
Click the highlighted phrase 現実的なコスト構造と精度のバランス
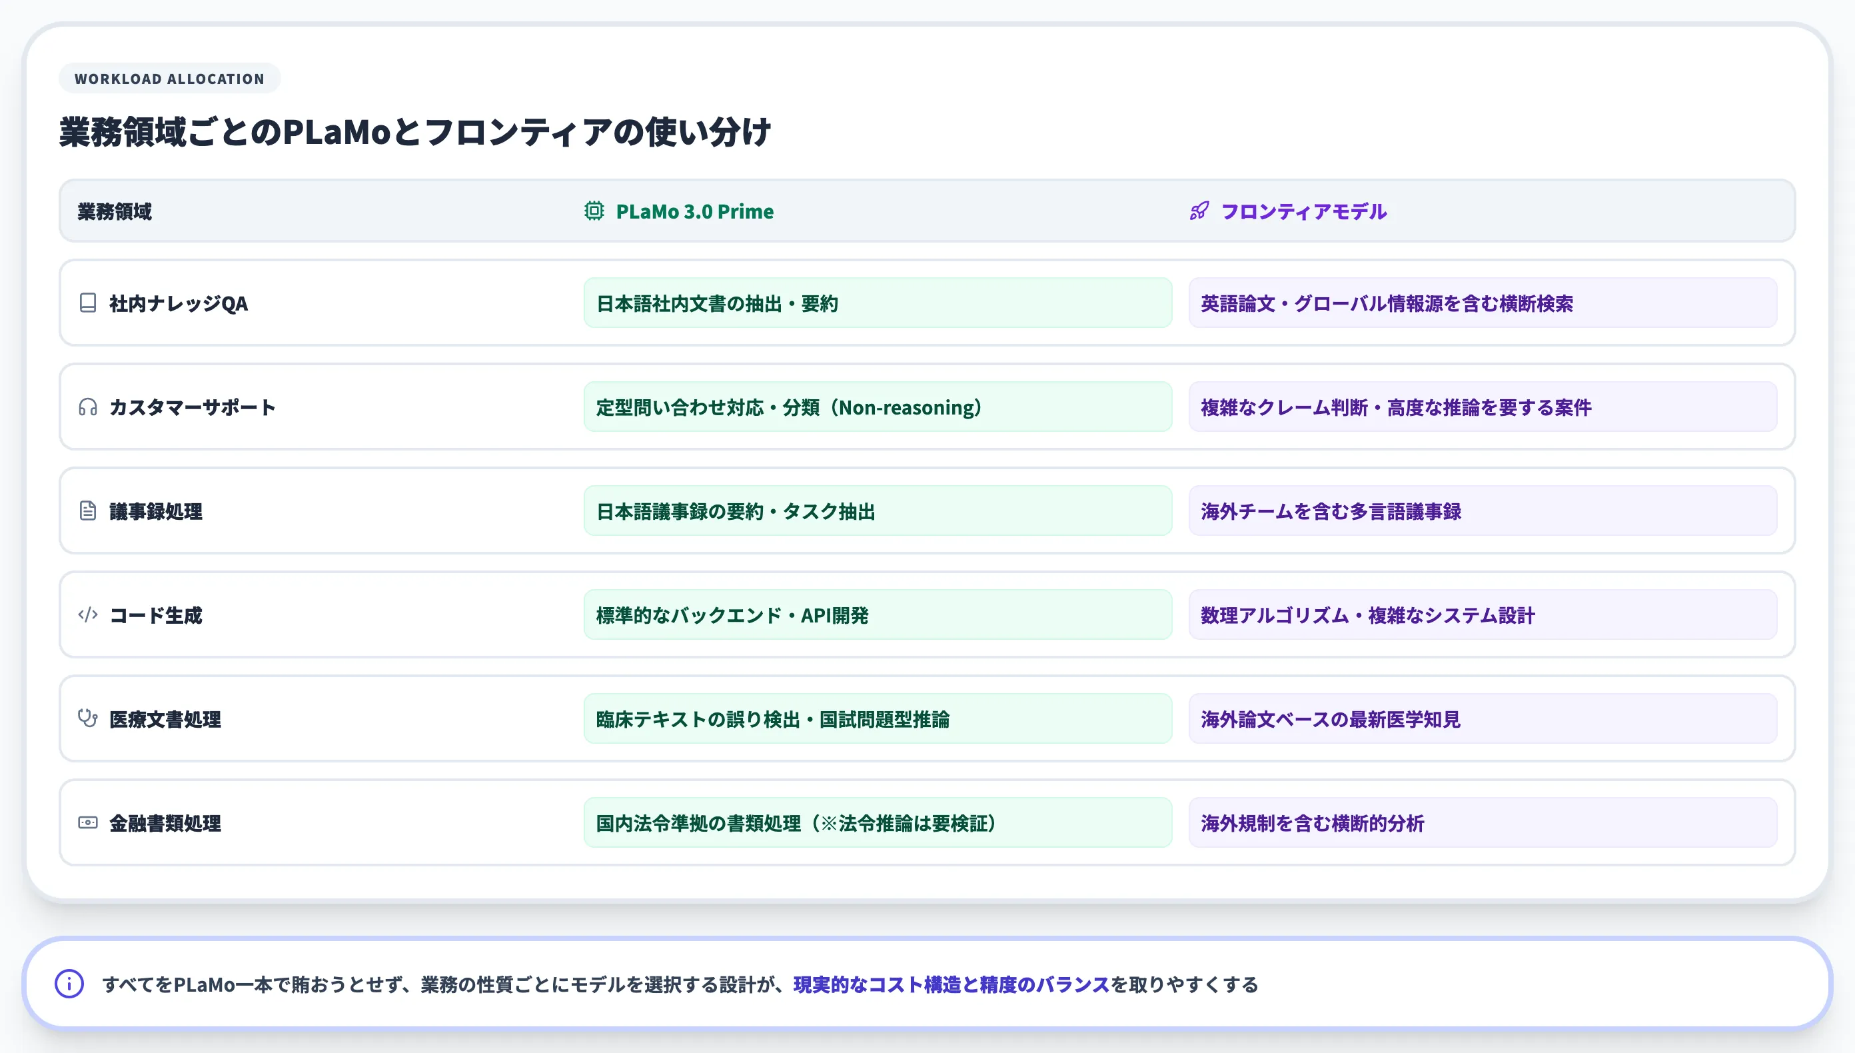951,984
